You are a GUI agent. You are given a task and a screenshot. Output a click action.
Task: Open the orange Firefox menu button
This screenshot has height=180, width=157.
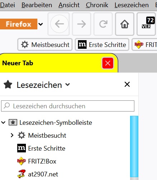pos(19,24)
